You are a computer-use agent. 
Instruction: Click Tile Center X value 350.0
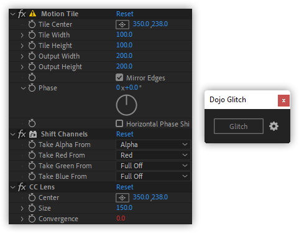[x=141, y=24]
